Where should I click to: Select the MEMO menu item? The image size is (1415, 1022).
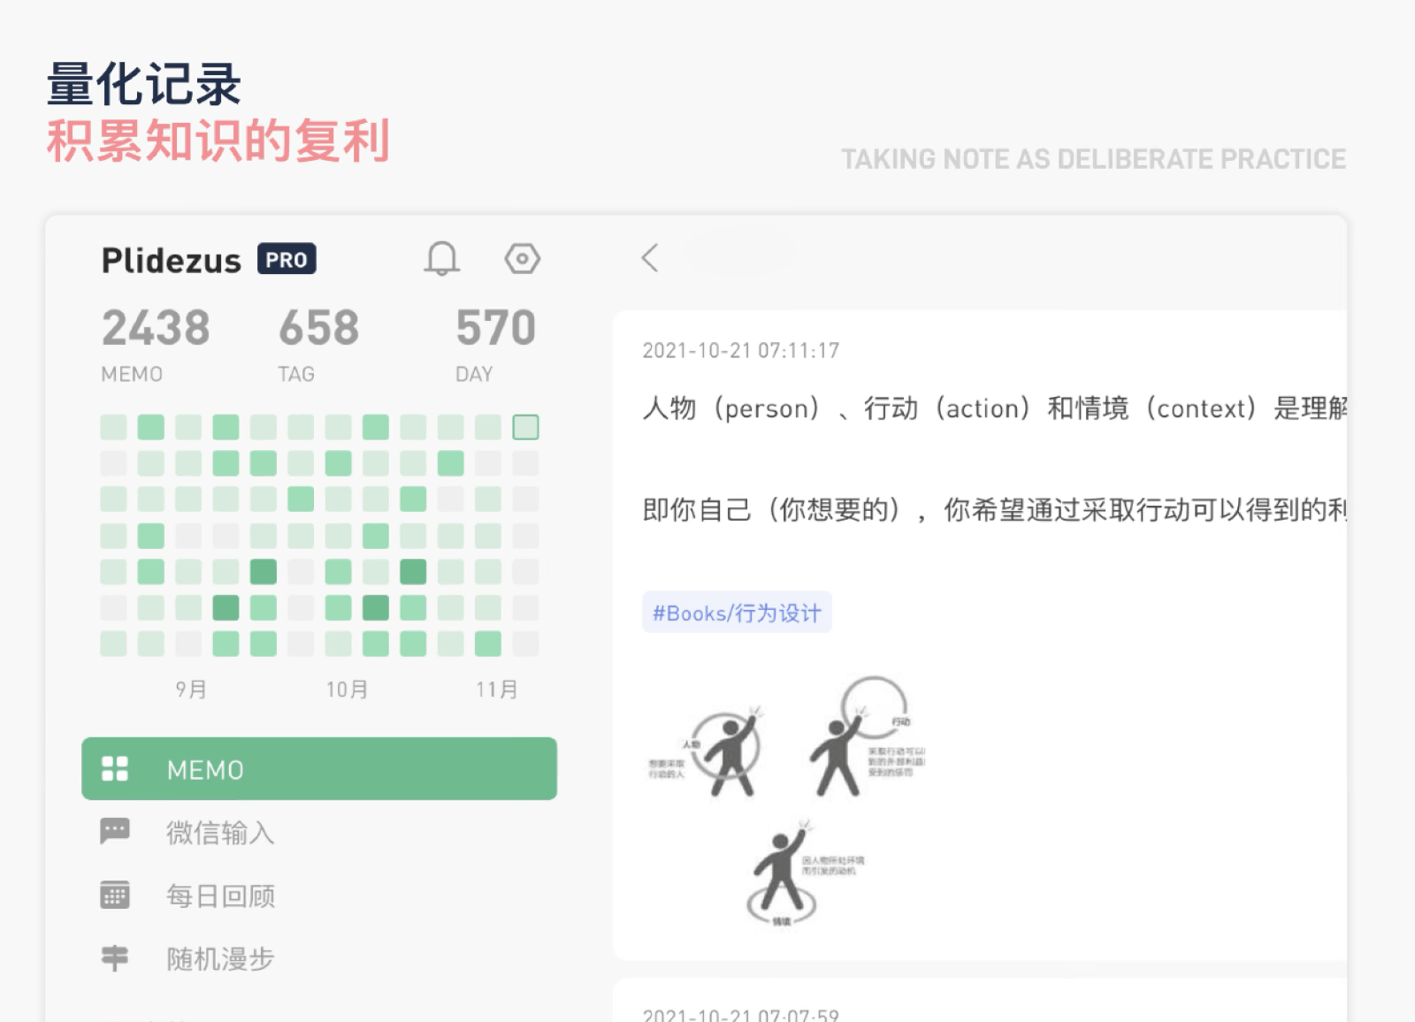click(318, 769)
